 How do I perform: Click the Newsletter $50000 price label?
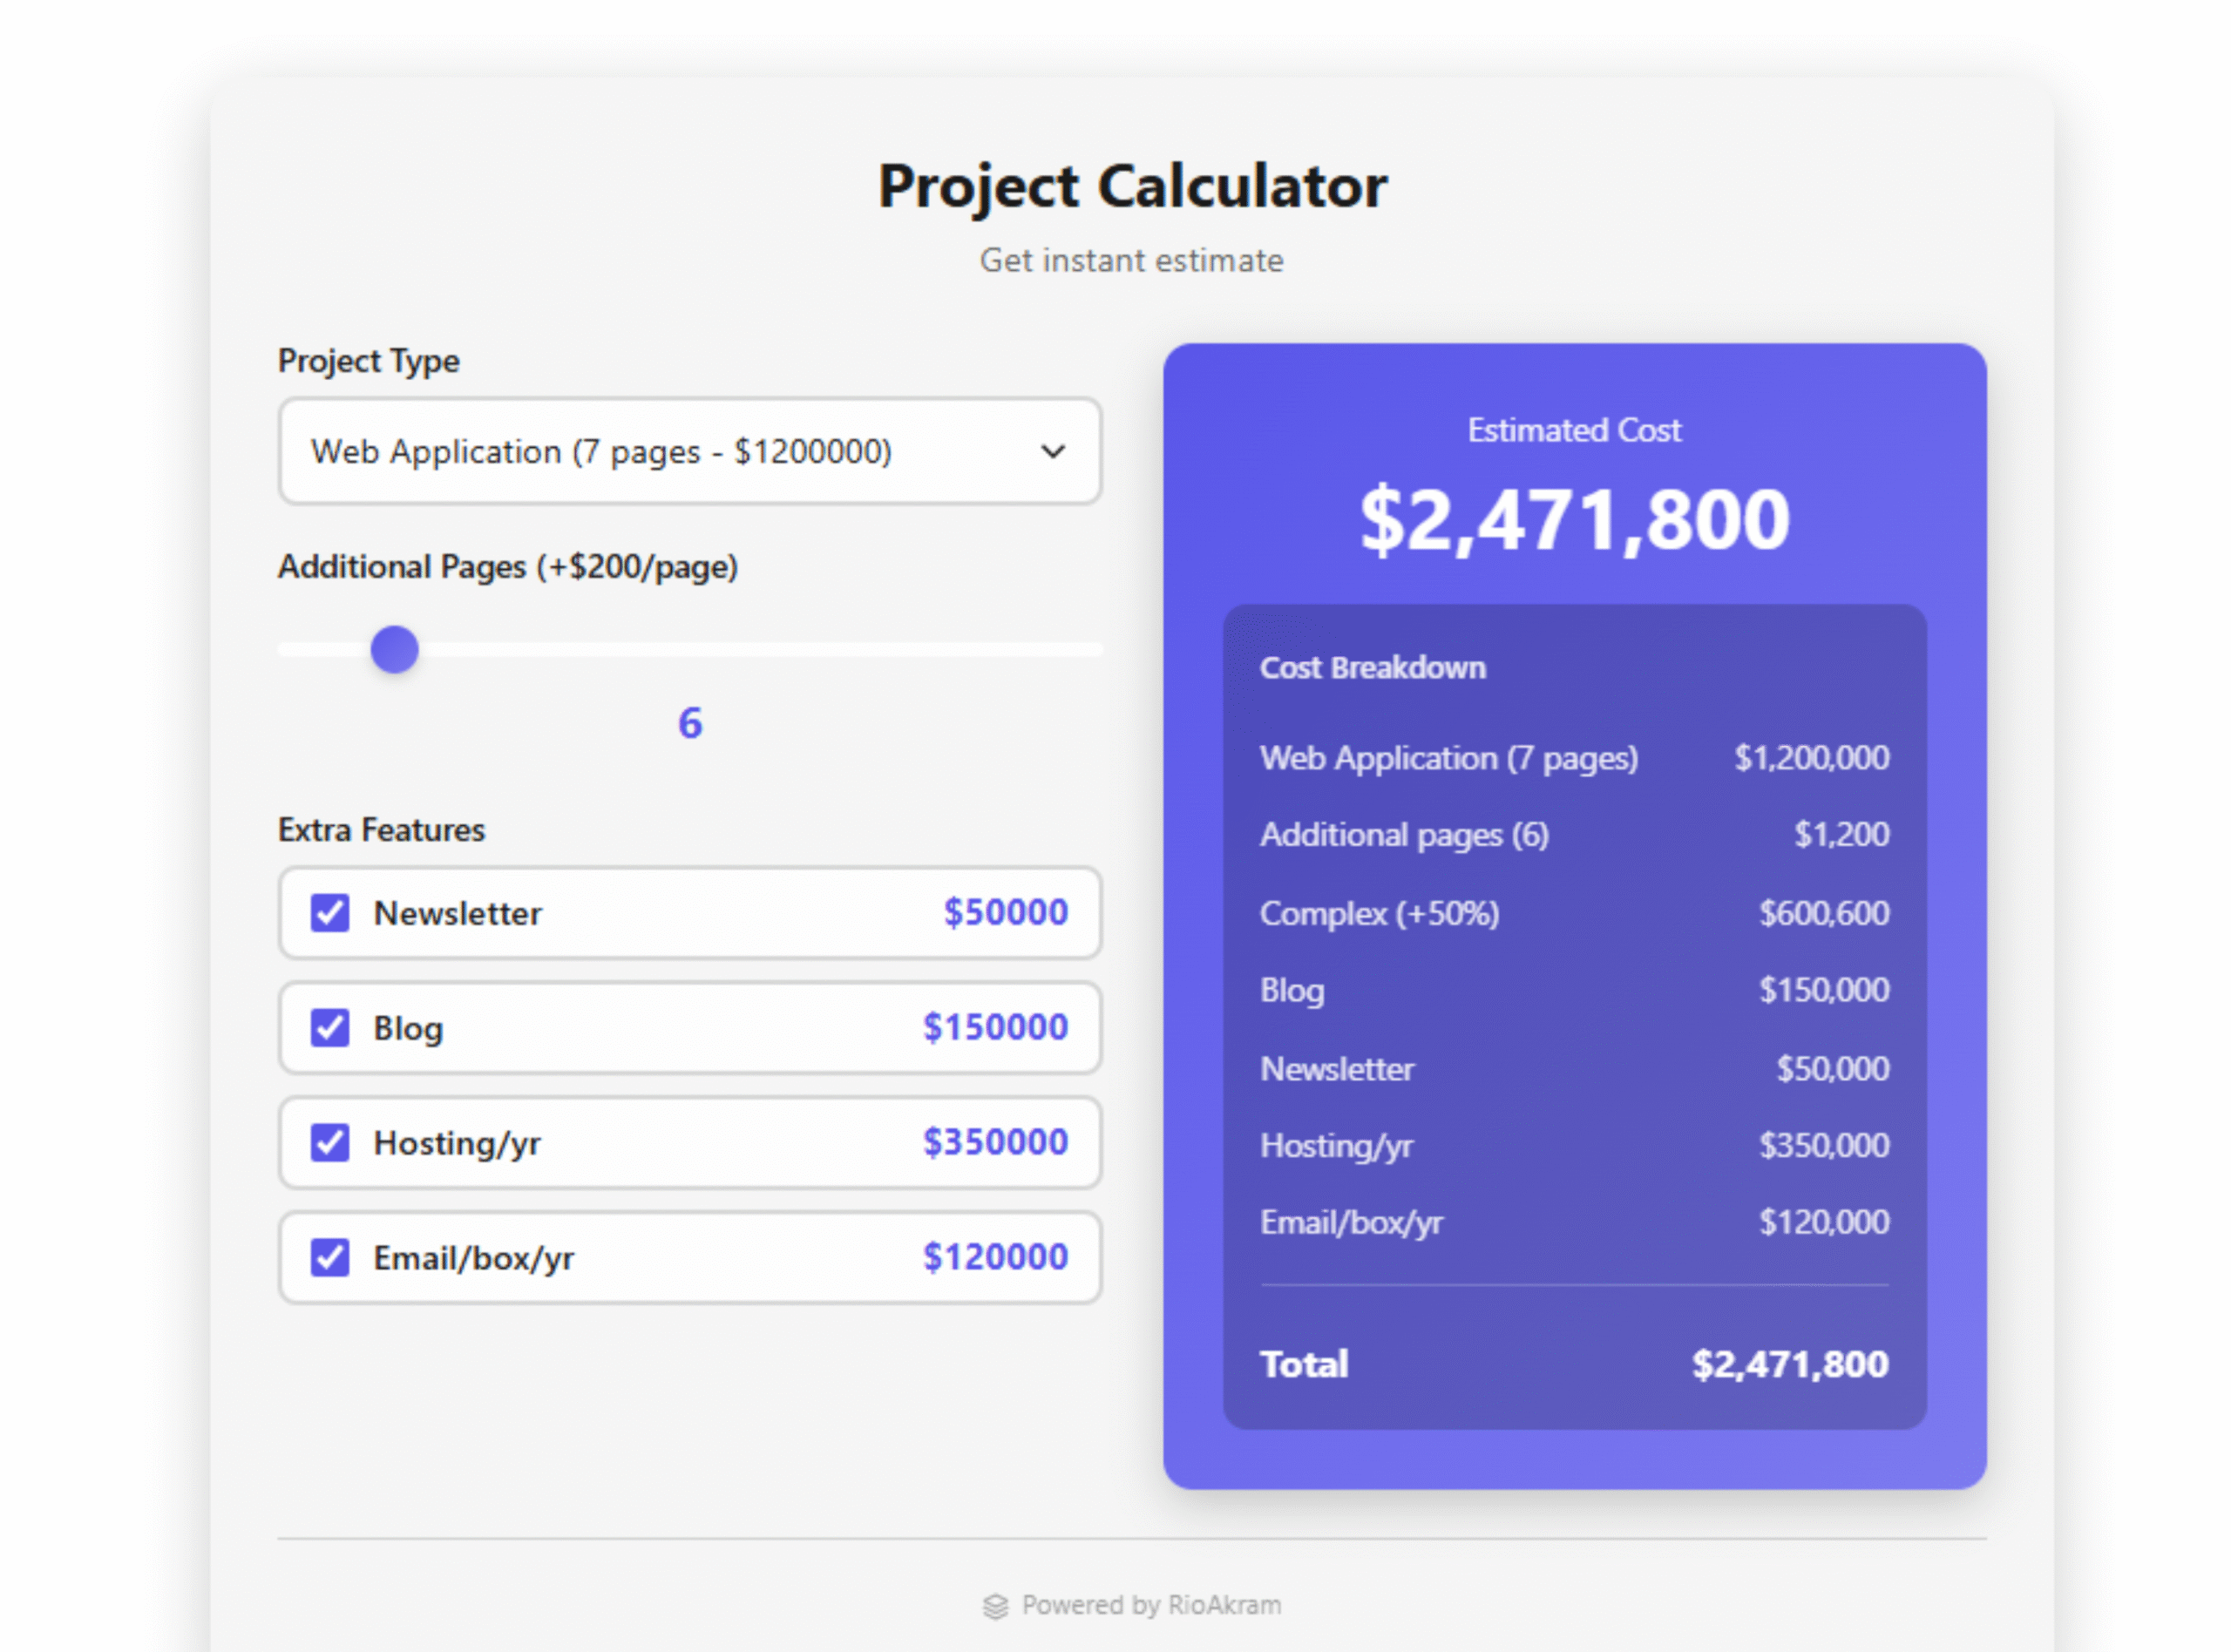point(1005,913)
